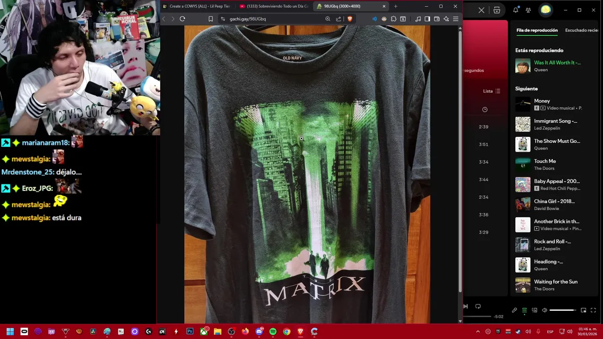The width and height of the screenshot is (603, 339).
Task: Switch to Sobreviviendo Todo un Día YouTube tab
Action: click(274, 6)
